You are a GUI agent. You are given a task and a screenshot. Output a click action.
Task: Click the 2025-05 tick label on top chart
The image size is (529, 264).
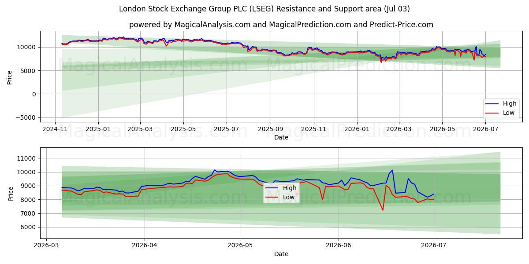click(x=183, y=129)
